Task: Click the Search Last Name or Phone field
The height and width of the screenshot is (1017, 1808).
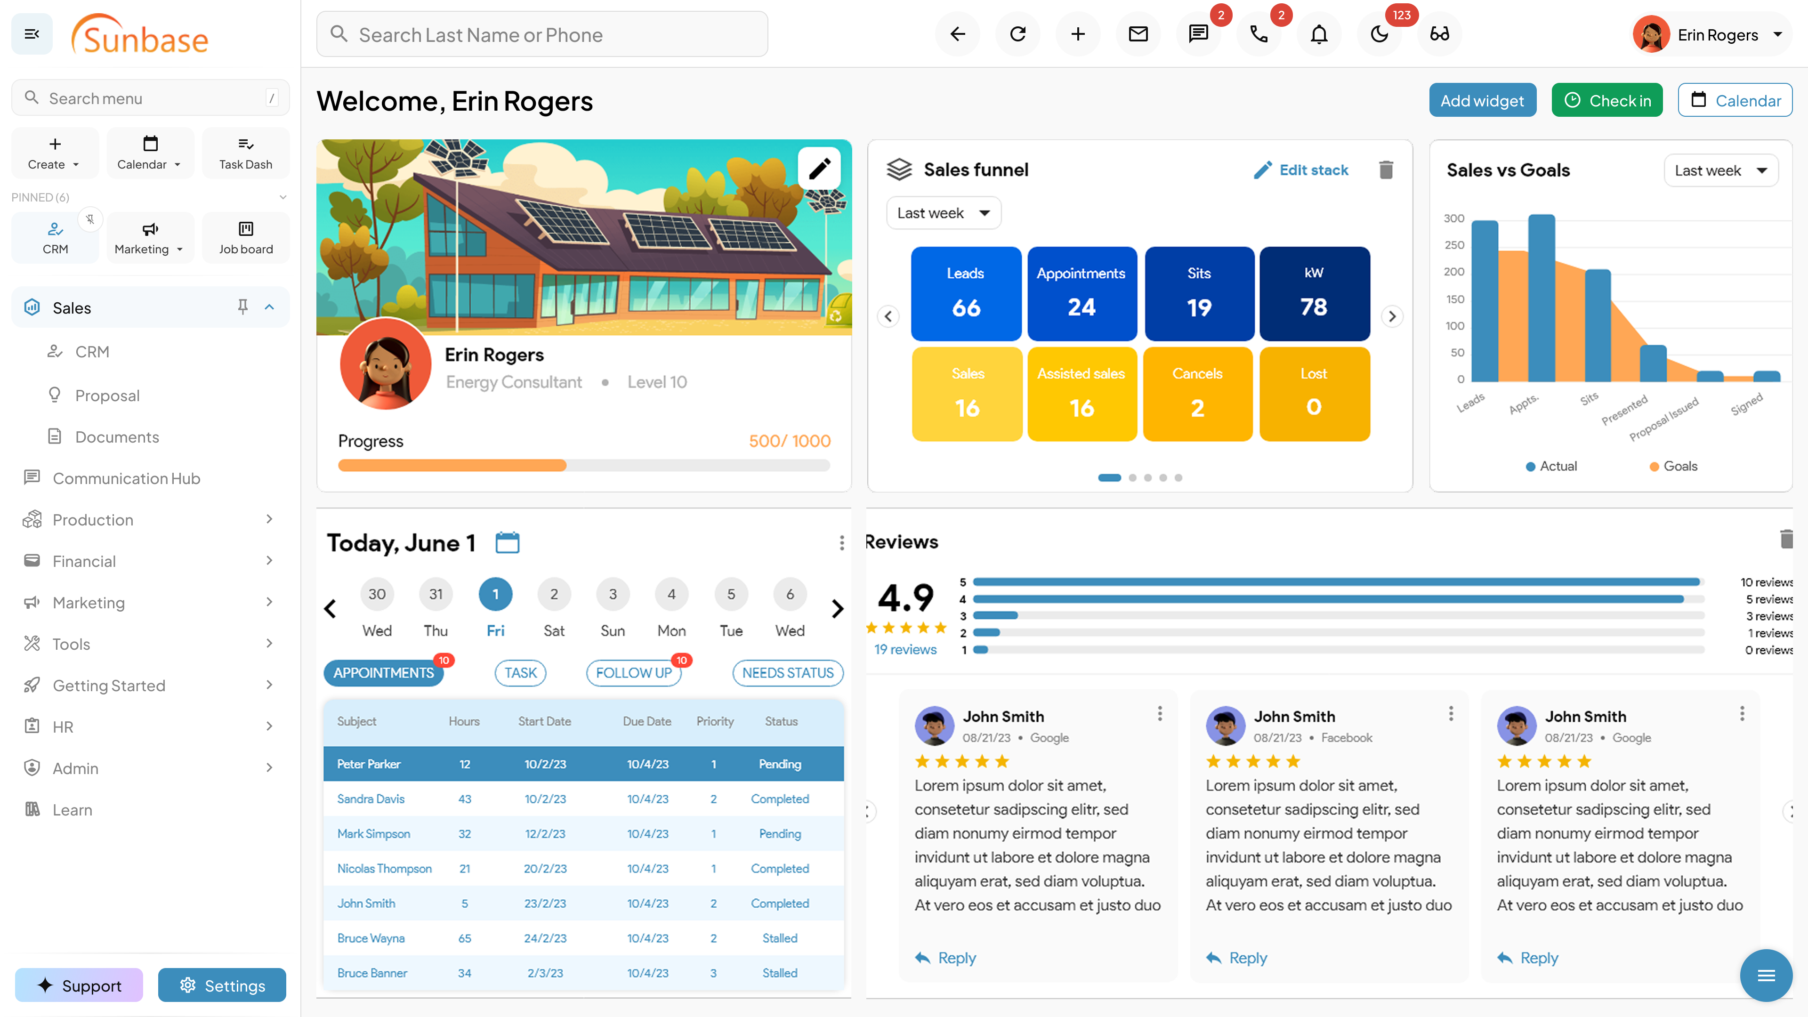Action: click(x=542, y=34)
